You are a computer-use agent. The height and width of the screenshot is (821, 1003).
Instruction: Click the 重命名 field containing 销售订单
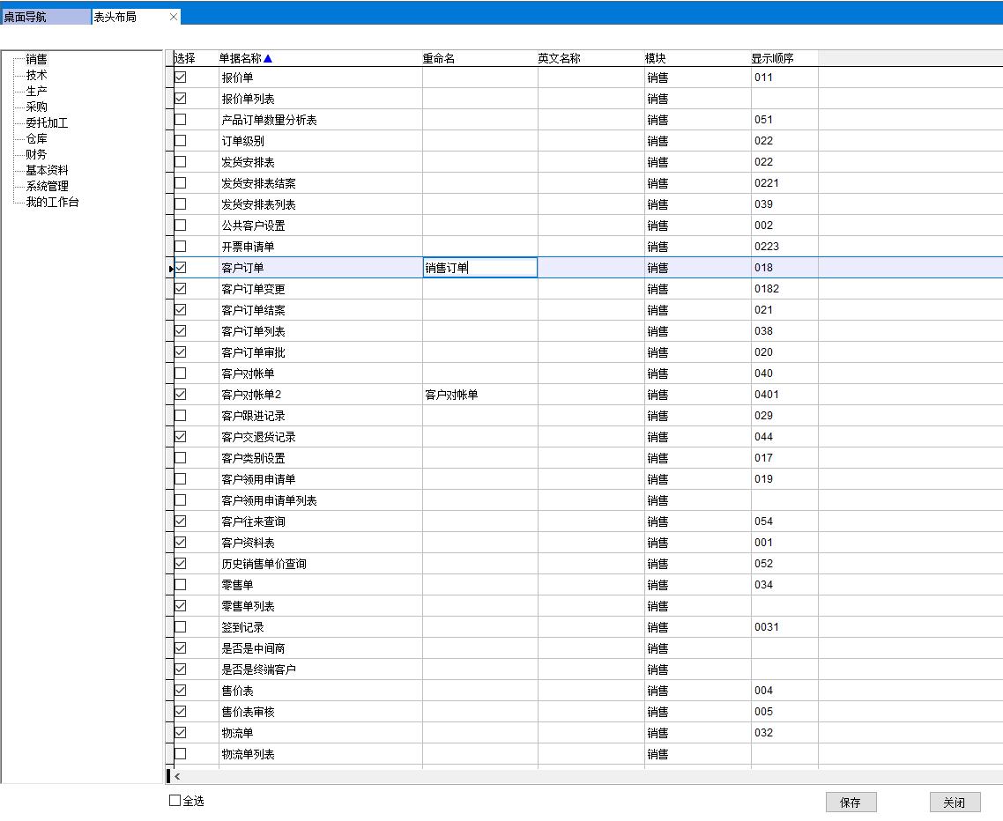click(479, 268)
